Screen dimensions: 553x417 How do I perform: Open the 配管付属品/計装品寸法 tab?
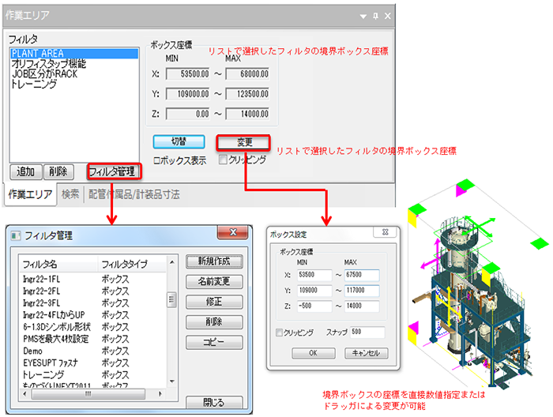(134, 193)
